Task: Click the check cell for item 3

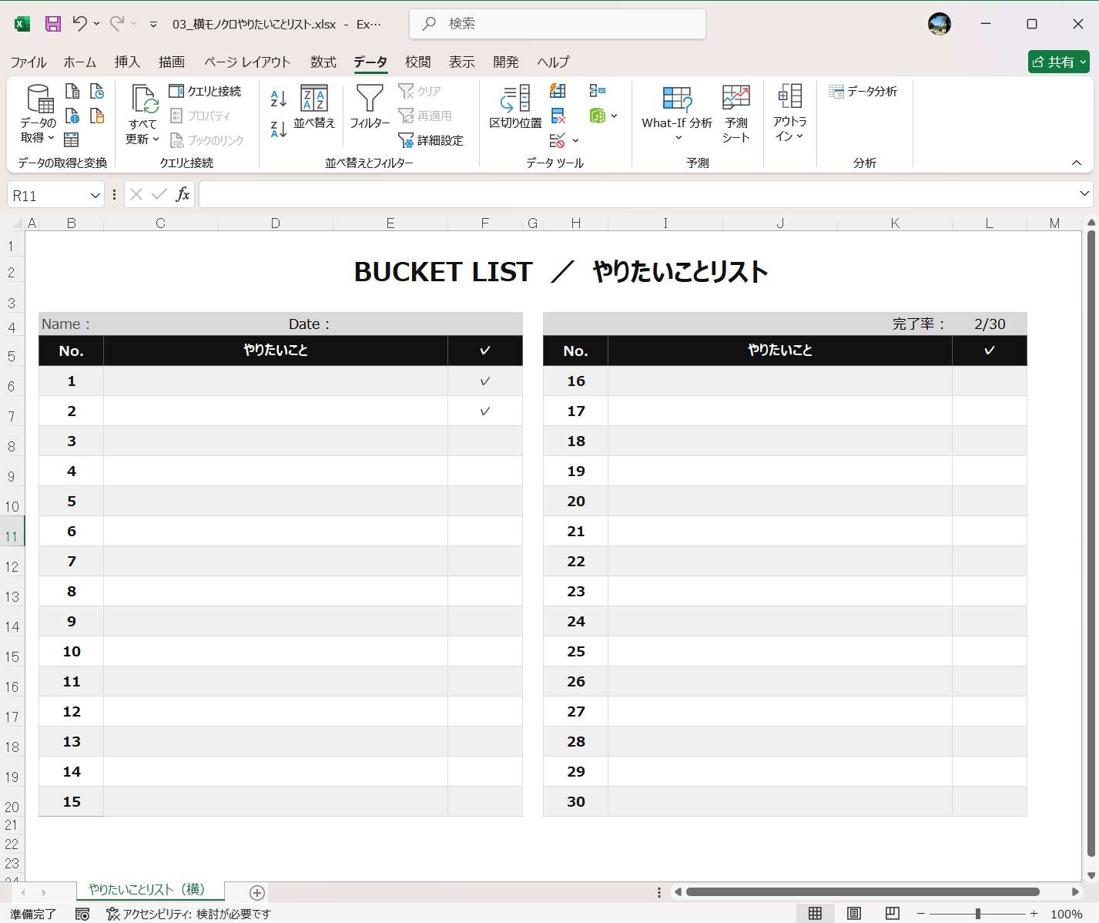Action: point(485,441)
